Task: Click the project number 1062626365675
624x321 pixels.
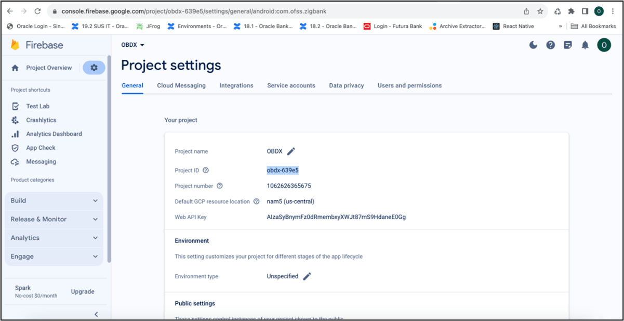Action: (289, 186)
